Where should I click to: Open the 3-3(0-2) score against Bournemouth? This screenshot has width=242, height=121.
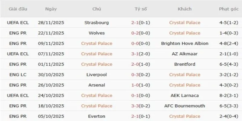pyautogui.click(x=141, y=106)
